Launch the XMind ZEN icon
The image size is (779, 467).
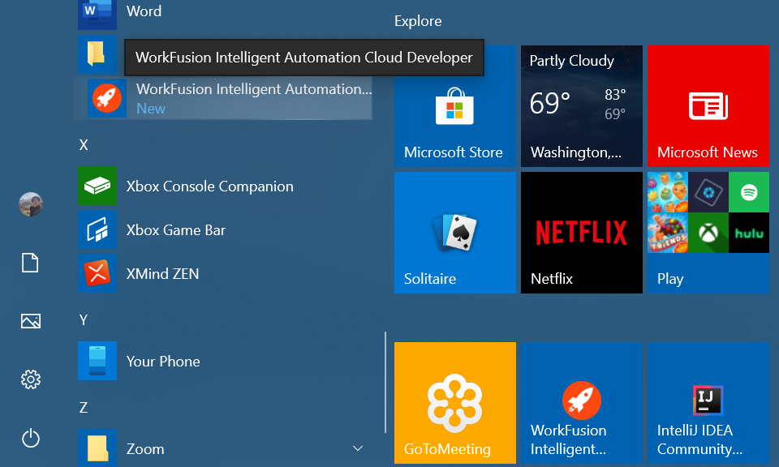click(x=97, y=273)
